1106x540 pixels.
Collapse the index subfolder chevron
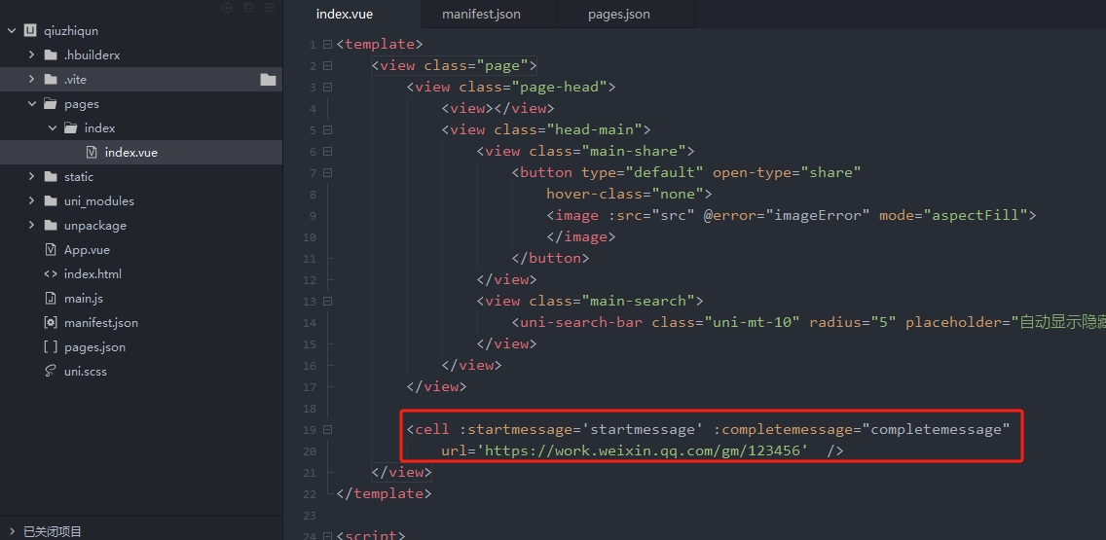[53, 127]
